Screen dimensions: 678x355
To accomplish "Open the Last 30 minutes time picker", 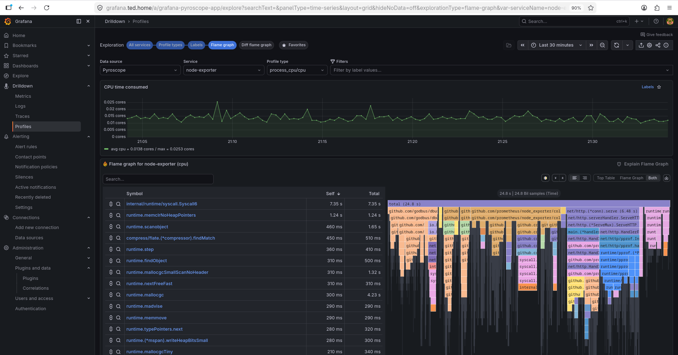I will [557, 45].
